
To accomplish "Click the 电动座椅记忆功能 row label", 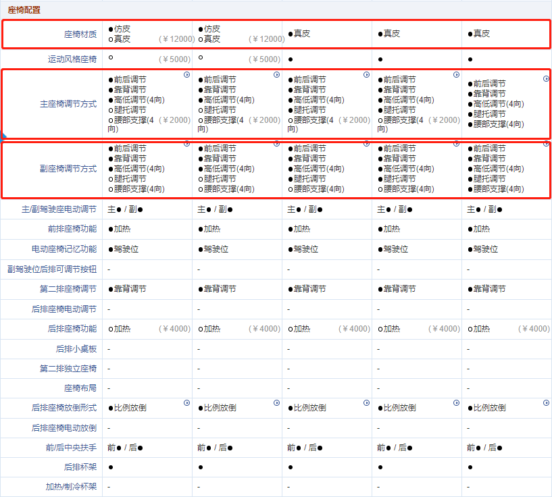I will pos(64,249).
